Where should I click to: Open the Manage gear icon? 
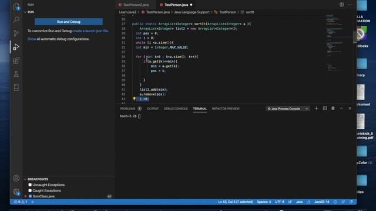click(16, 192)
